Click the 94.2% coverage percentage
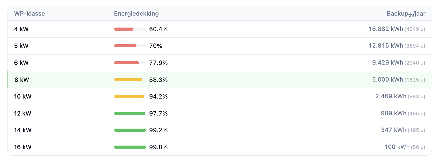 coord(158,97)
